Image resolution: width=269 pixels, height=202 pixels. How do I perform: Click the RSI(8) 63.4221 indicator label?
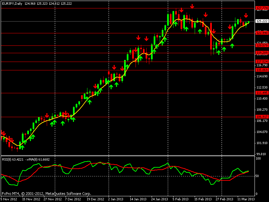point(13,159)
